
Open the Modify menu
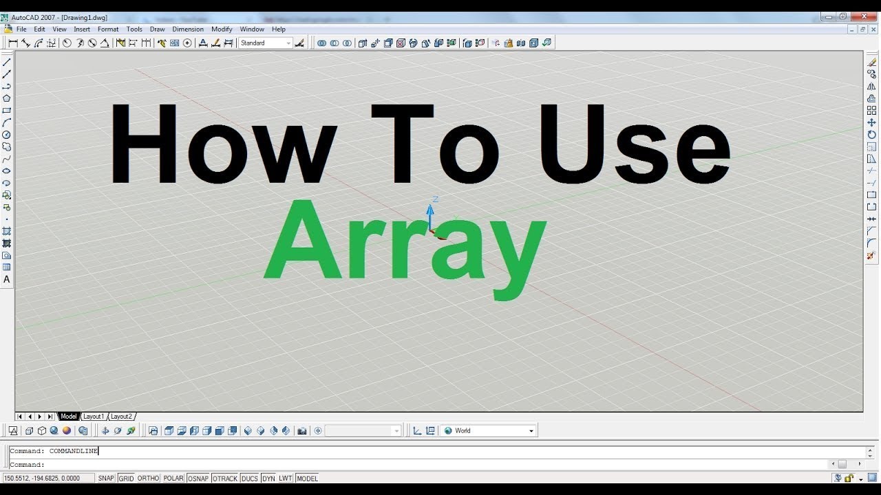point(222,29)
